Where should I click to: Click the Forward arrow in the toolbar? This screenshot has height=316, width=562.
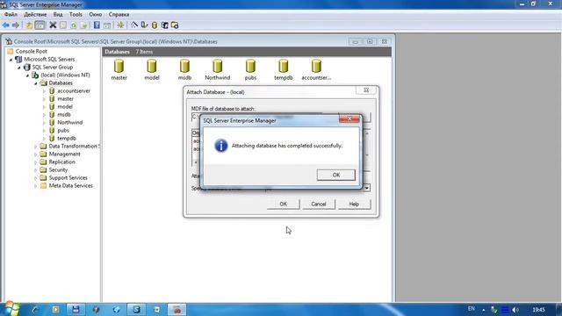pyautogui.click(x=16, y=25)
